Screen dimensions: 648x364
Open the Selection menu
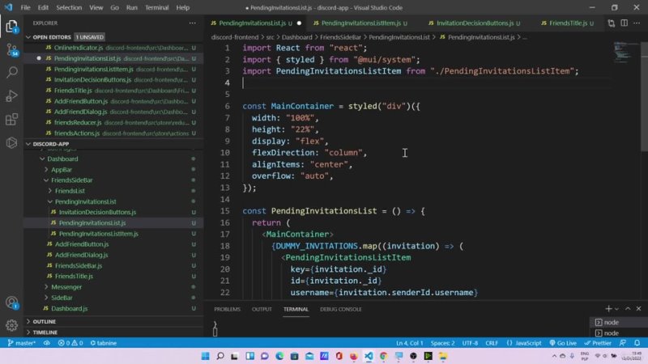click(69, 7)
